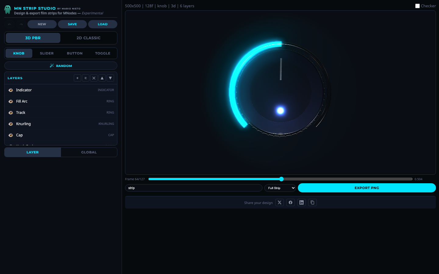Switch to the 2D CLASSIC mode
The width and height of the screenshot is (439, 274).
(x=88, y=38)
